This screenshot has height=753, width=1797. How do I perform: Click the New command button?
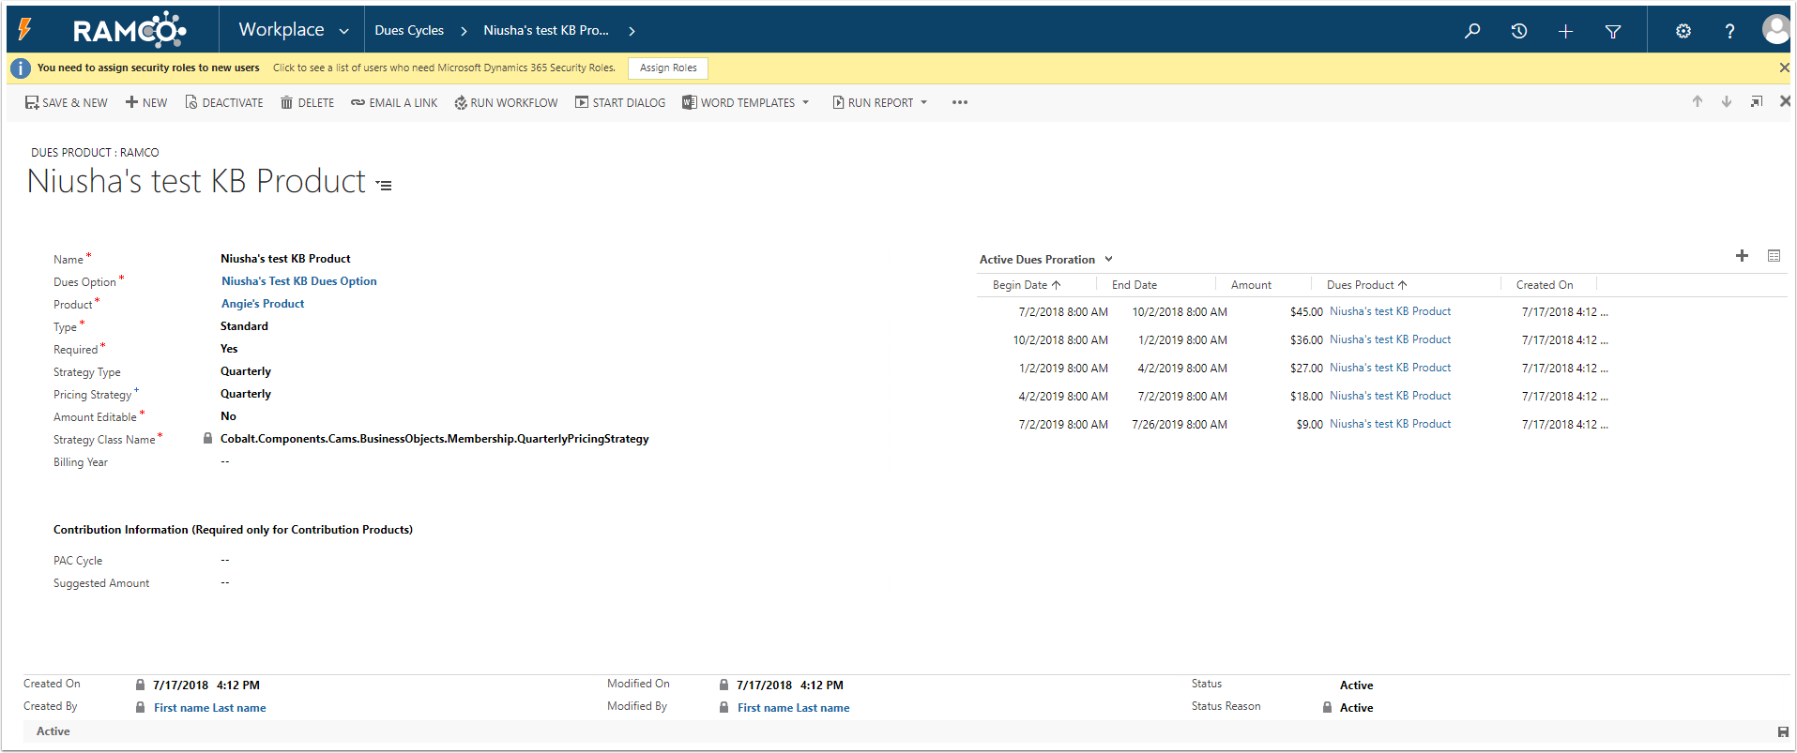pyautogui.click(x=146, y=102)
